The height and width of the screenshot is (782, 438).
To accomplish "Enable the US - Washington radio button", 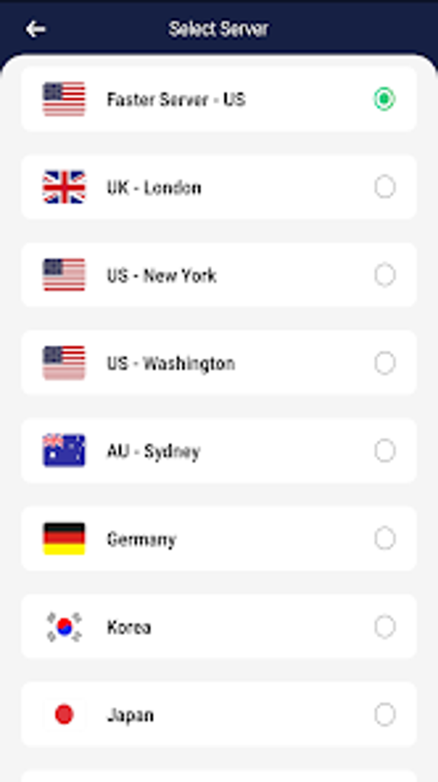I will point(384,363).
